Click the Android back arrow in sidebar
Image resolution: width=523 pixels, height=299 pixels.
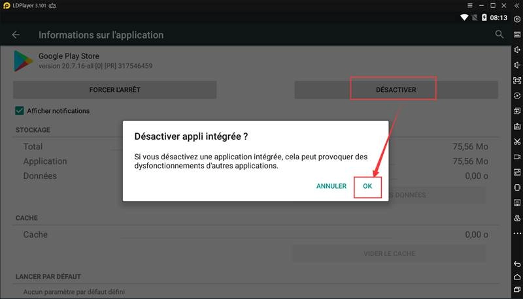(x=516, y=263)
